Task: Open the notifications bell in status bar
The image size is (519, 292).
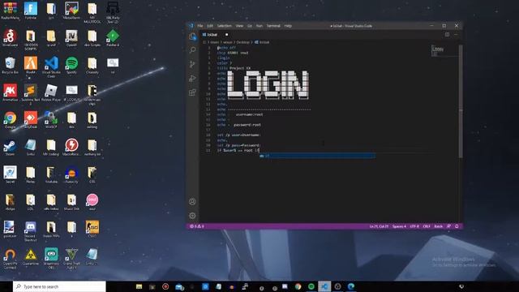Action: coord(457,226)
